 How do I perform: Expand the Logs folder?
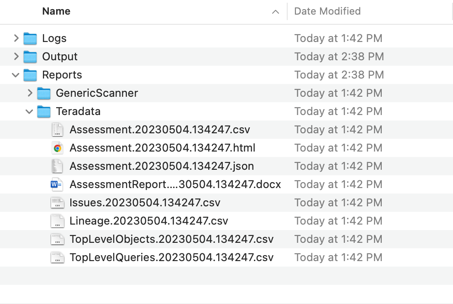pos(16,38)
